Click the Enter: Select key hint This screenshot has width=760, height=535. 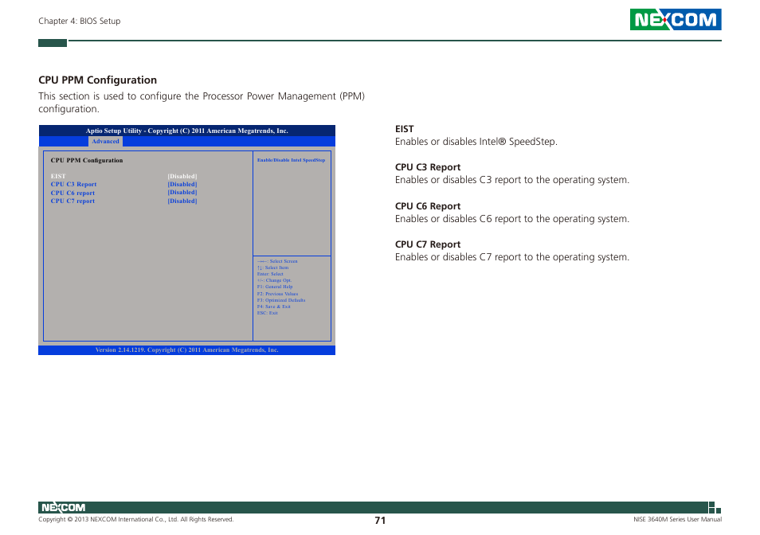click(270, 274)
